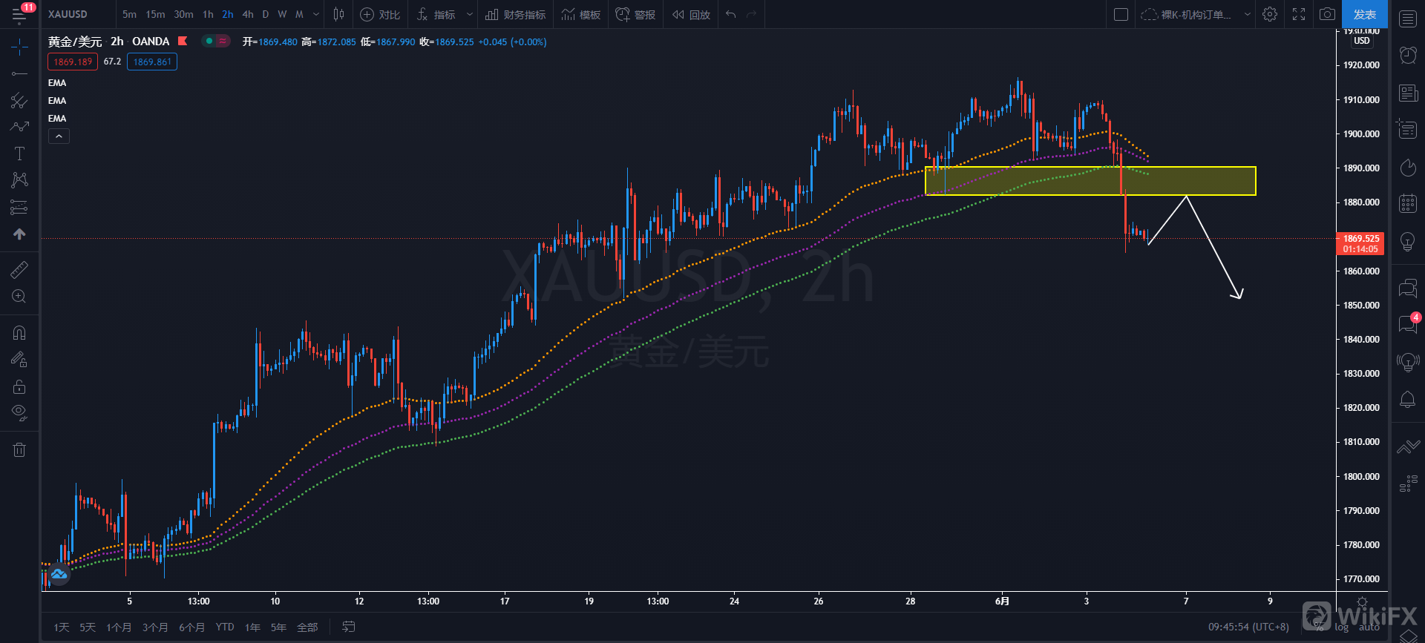Screen dimensions: 1425x643
Task: Select the ruler measure tool
Action: click(19, 270)
